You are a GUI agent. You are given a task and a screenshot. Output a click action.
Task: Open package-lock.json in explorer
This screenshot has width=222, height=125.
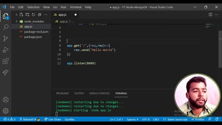click(31, 32)
